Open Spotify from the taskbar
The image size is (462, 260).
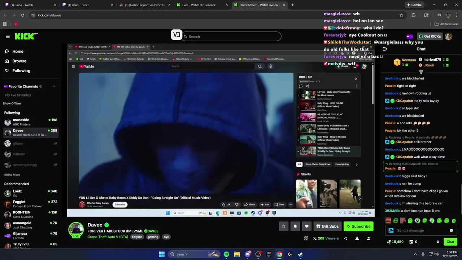(x=226, y=254)
